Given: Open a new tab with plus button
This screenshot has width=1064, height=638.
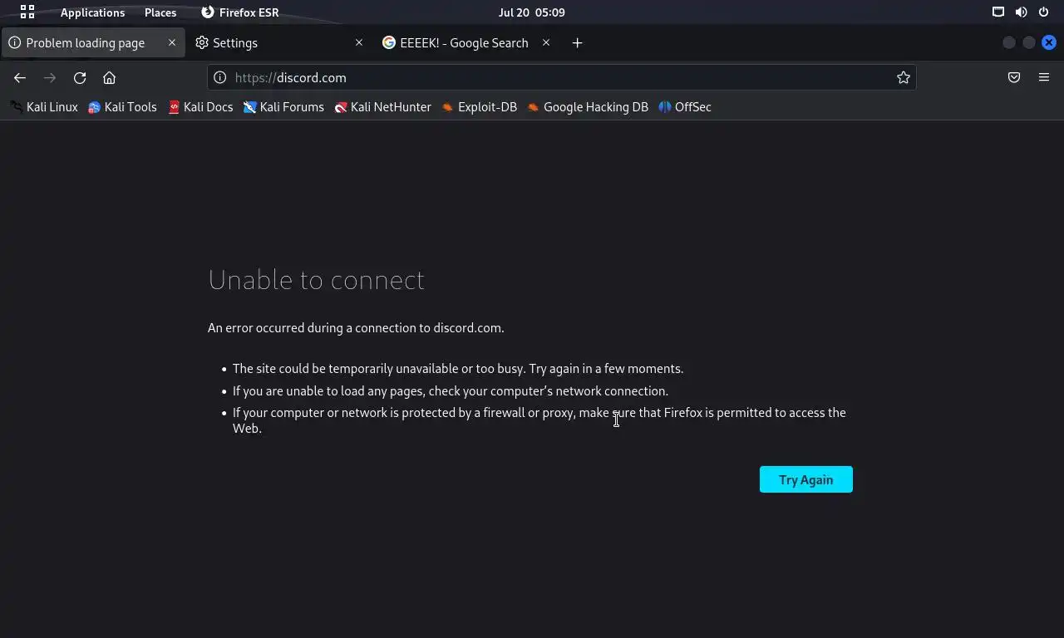Looking at the screenshot, I should point(577,42).
